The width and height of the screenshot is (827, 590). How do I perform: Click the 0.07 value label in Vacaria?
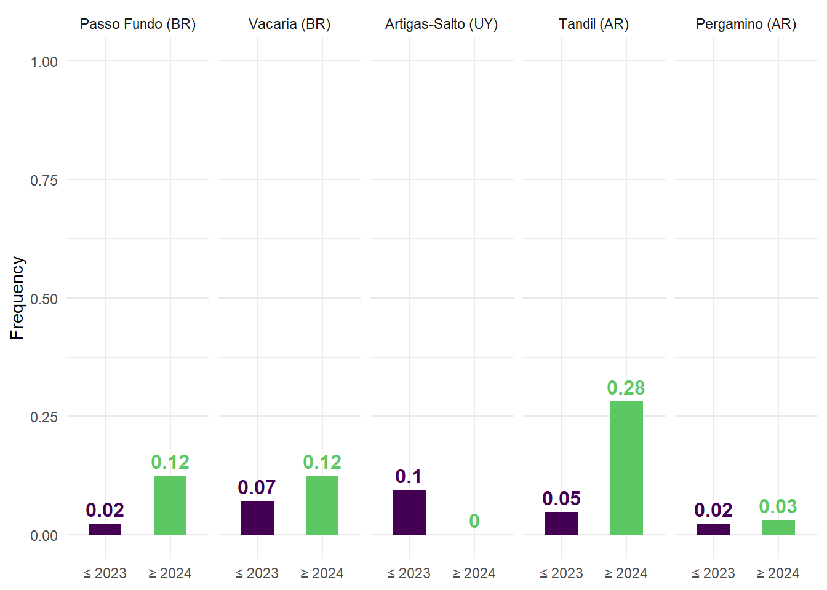(x=257, y=487)
